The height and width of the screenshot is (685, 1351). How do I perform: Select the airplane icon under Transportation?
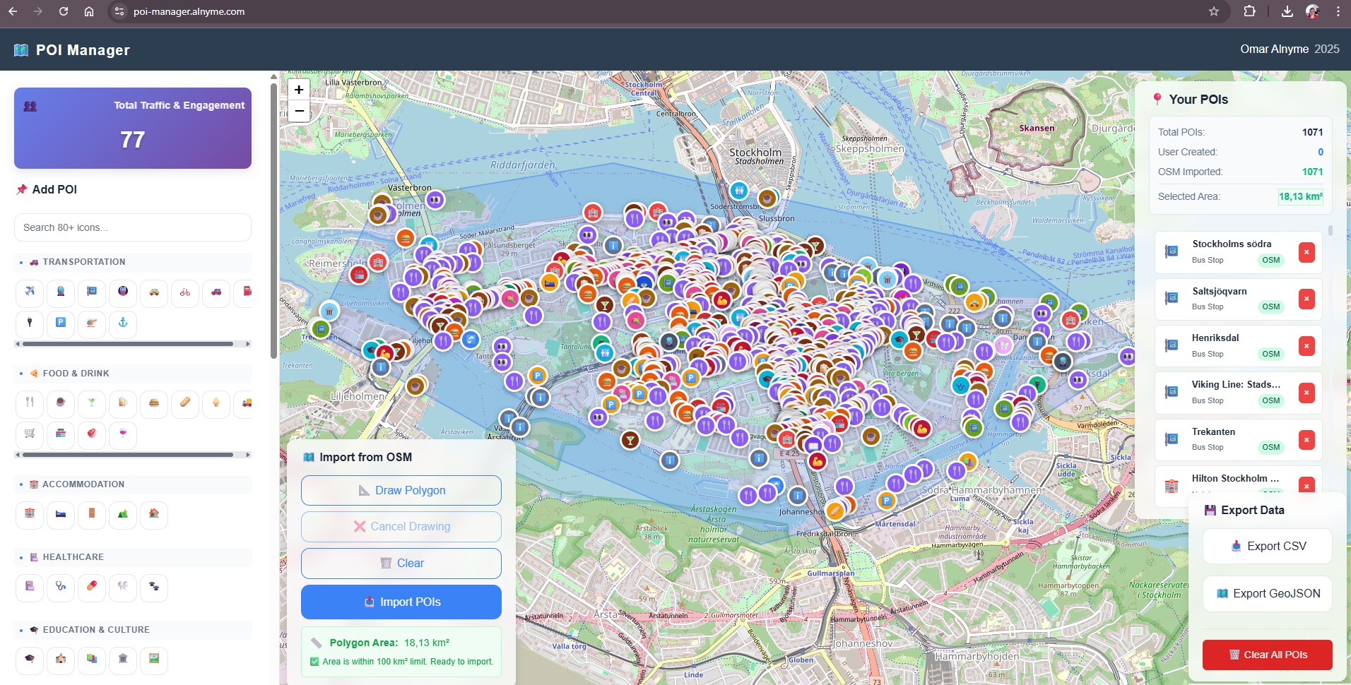(30, 292)
